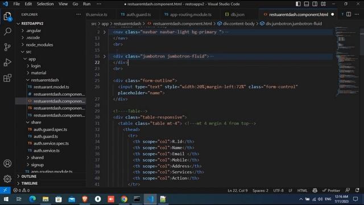Screen dimensions: 364x205
Task: Expand the .vscode folder
Action: (x=33, y=38)
